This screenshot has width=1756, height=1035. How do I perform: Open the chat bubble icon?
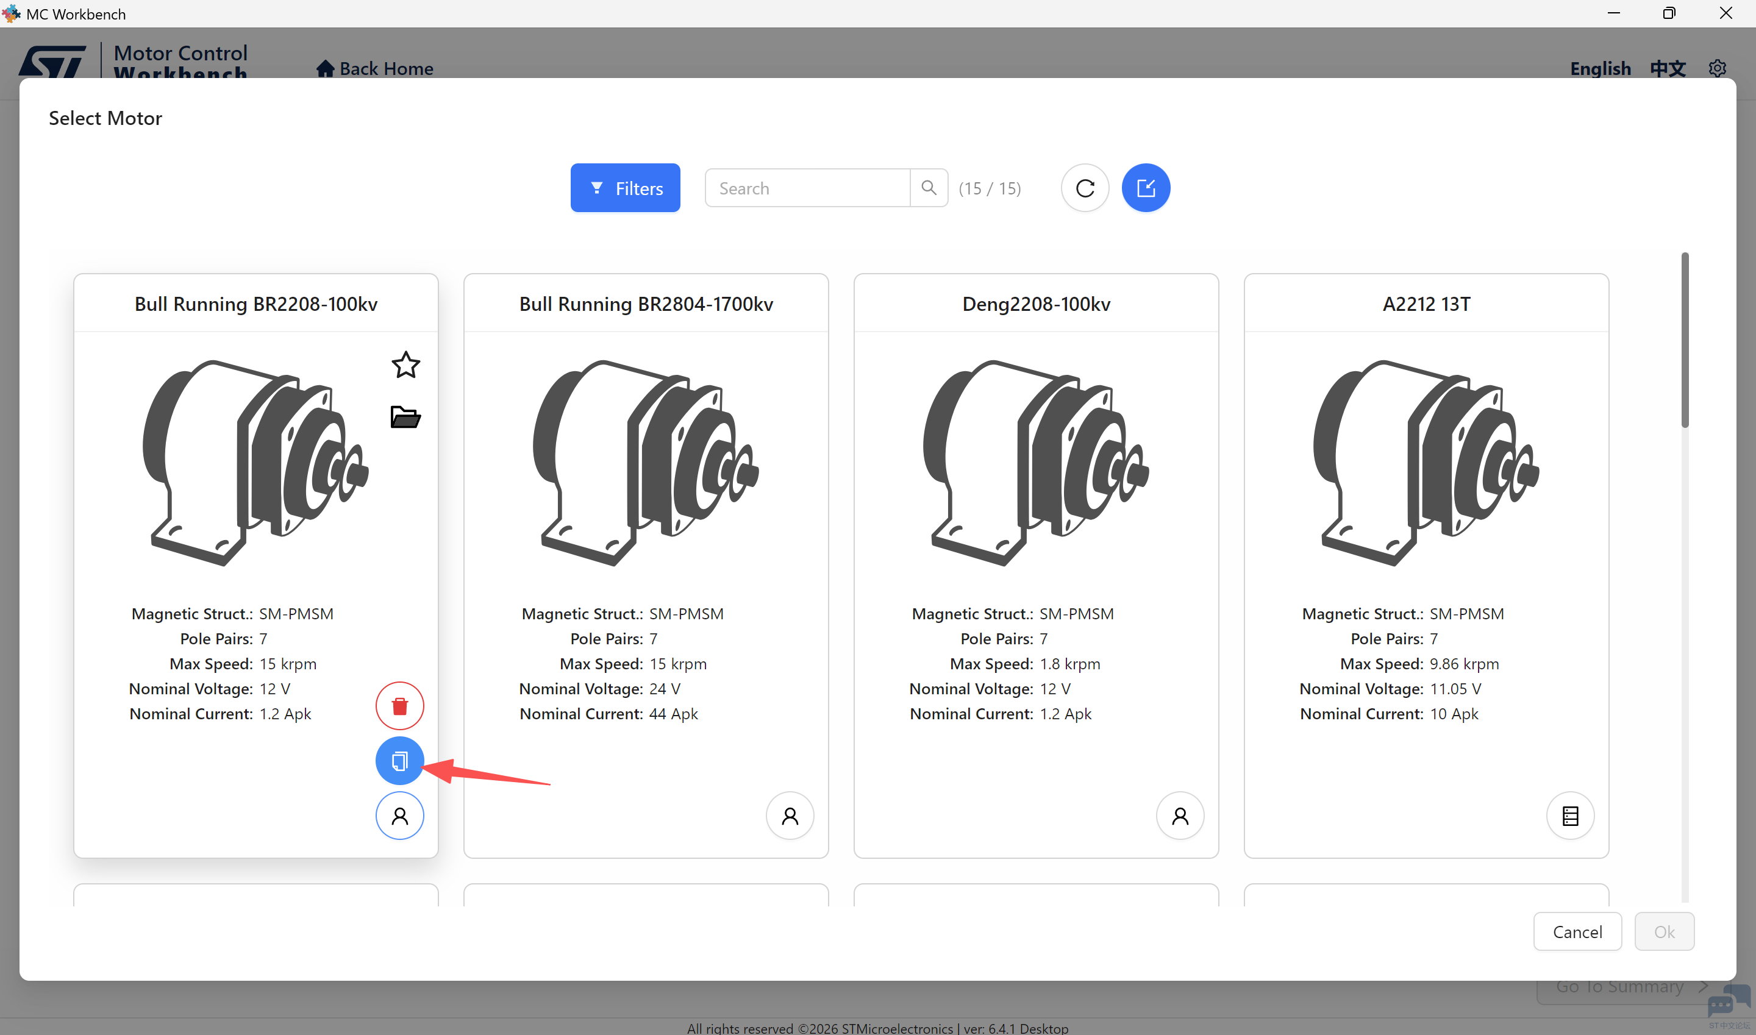click(1729, 1002)
